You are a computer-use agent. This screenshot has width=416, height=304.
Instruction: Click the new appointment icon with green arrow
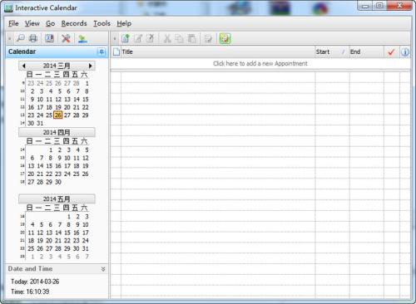point(126,38)
